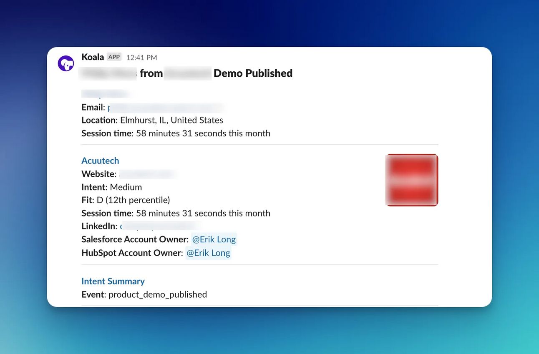Image resolution: width=539 pixels, height=354 pixels.
Task: Click the "HubSpot Account Owner" label
Action: click(x=132, y=253)
